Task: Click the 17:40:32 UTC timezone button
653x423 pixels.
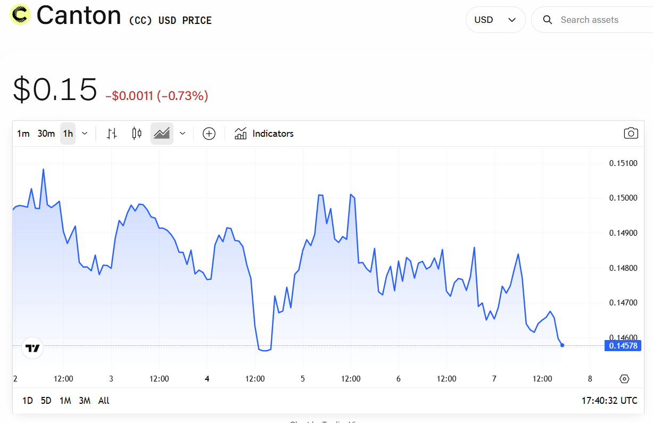Action: point(609,401)
